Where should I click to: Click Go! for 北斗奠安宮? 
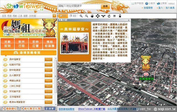point(48,75)
